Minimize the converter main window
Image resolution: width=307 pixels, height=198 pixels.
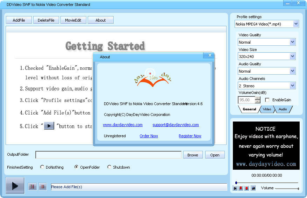point(287,3)
